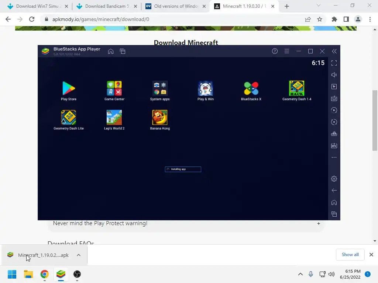
Task: Toggle BlueStacks fullscreen mode
Action: pos(334,63)
